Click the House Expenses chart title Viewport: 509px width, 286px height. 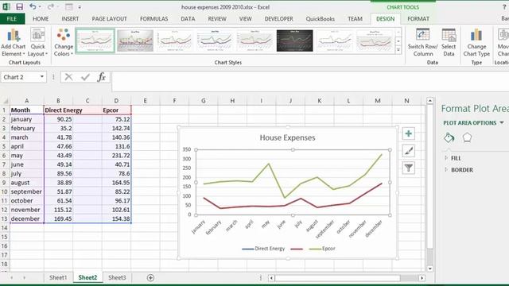coord(287,137)
